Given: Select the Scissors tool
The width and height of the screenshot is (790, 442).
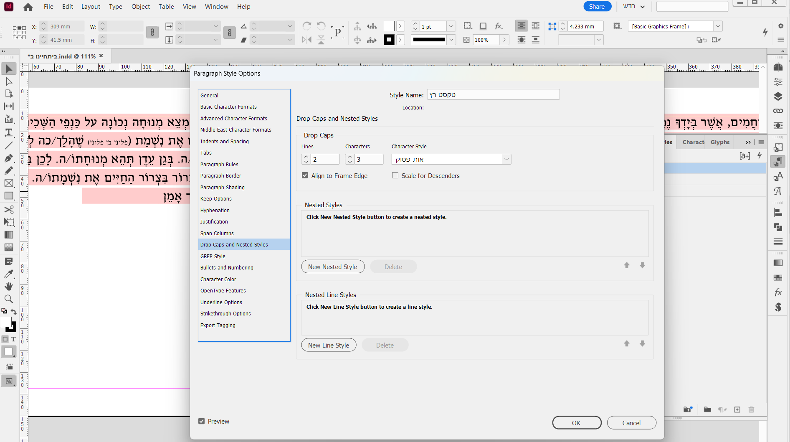Looking at the screenshot, I should [9, 209].
